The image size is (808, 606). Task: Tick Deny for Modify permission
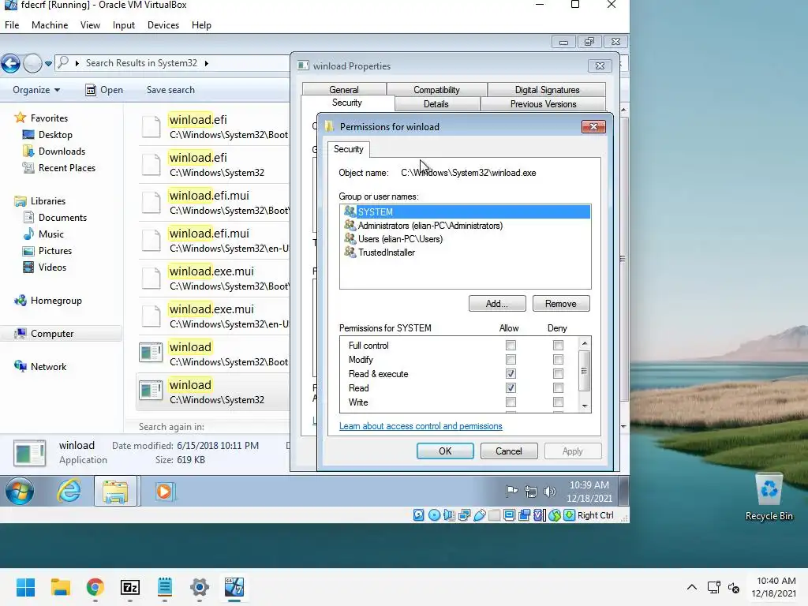[x=558, y=359]
